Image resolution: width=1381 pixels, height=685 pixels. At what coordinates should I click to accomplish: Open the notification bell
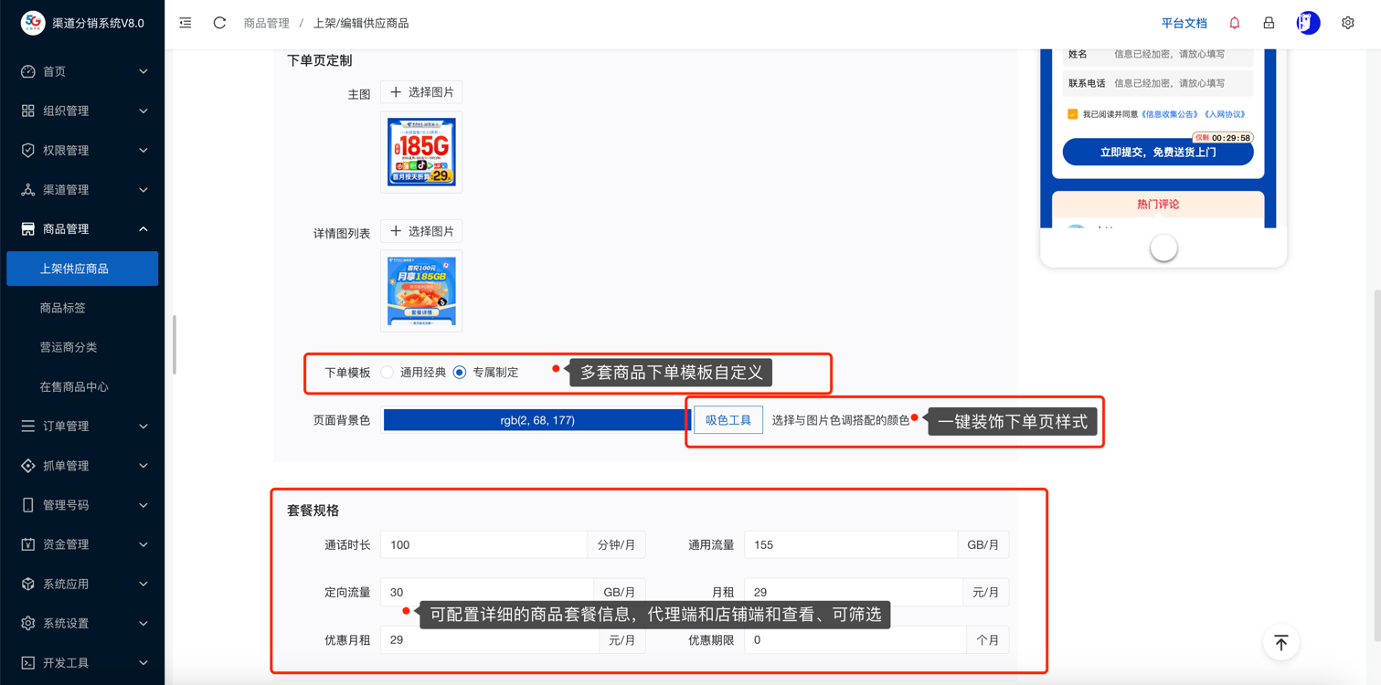(x=1234, y=23)
